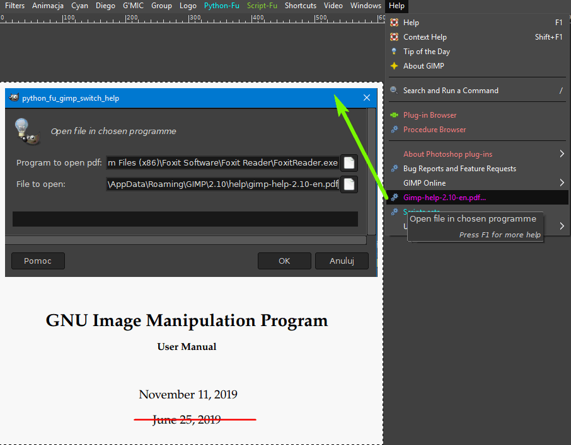571x445 pixels.
Task: Open the G'MIC menu
Action: (x=133, y=6)
